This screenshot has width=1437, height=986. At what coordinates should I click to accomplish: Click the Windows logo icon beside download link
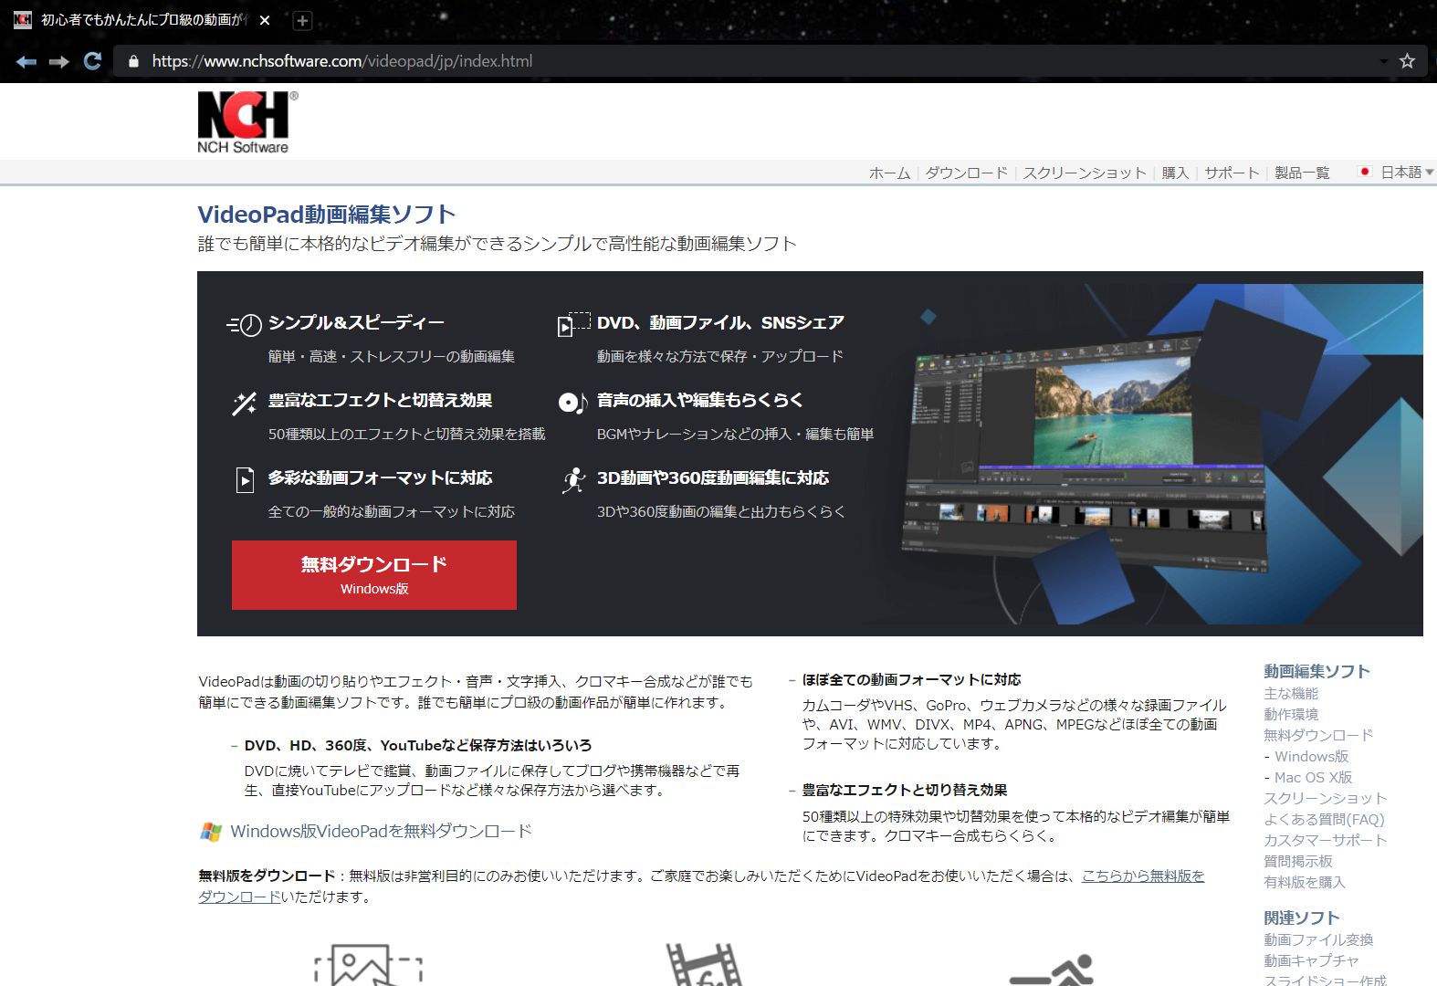tap(211, 832)
